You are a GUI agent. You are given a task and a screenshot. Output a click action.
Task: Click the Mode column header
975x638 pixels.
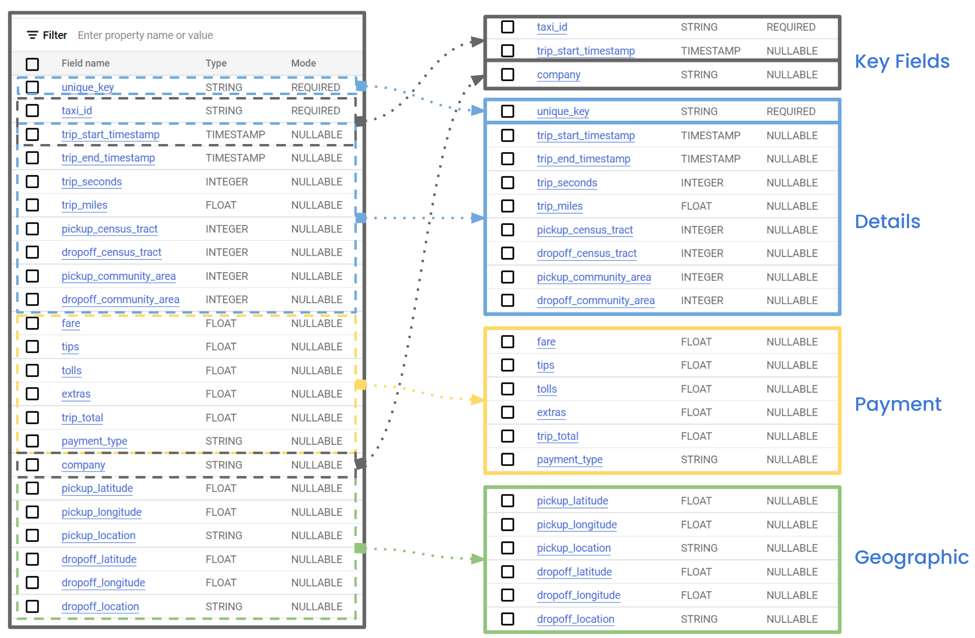point(303,64)
